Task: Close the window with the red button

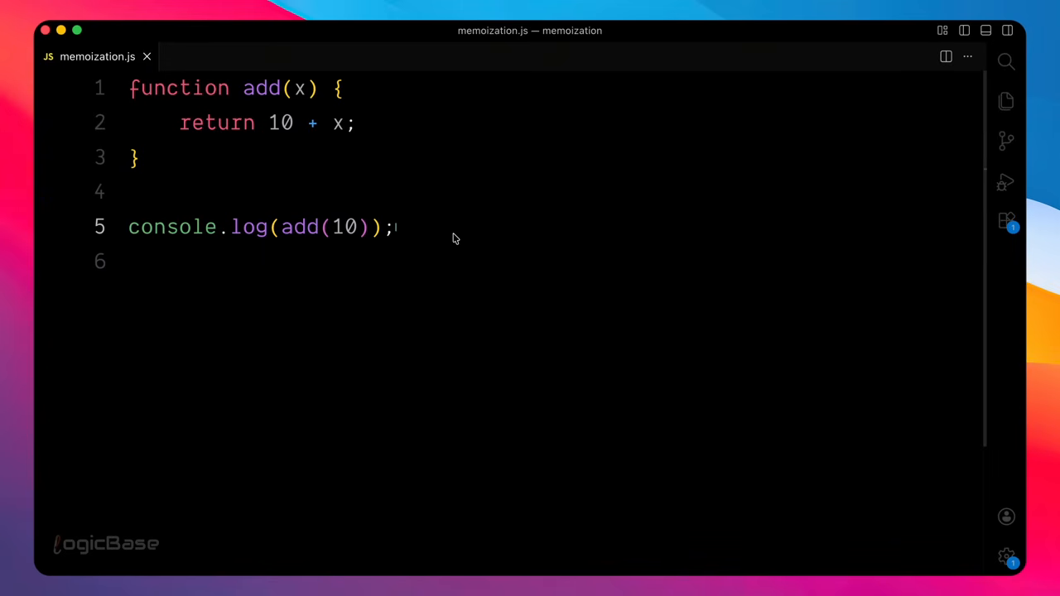Action: pyautogui.click(x=46, y=31)
